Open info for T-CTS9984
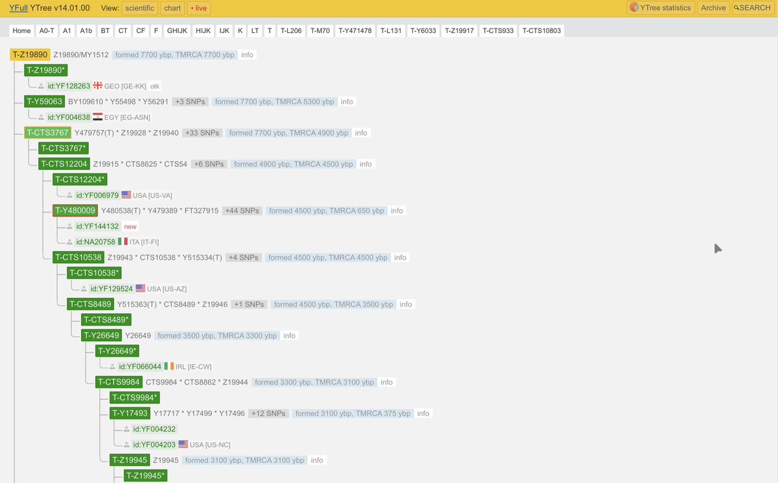The width and height of the screenshot is (778, 483). [x=387, y=382]
